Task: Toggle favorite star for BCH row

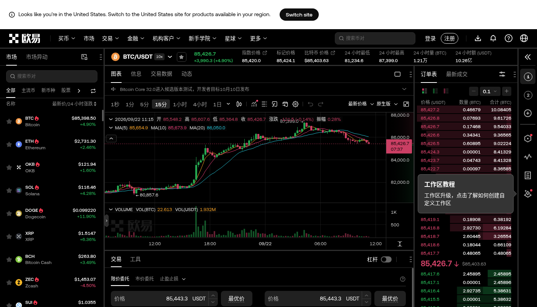Action: 9,259
